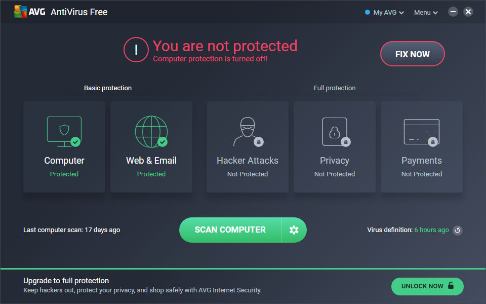This screenshot has height=304, width=486.
Task: Open the Menu dropdown
Action: coord(426,12)
